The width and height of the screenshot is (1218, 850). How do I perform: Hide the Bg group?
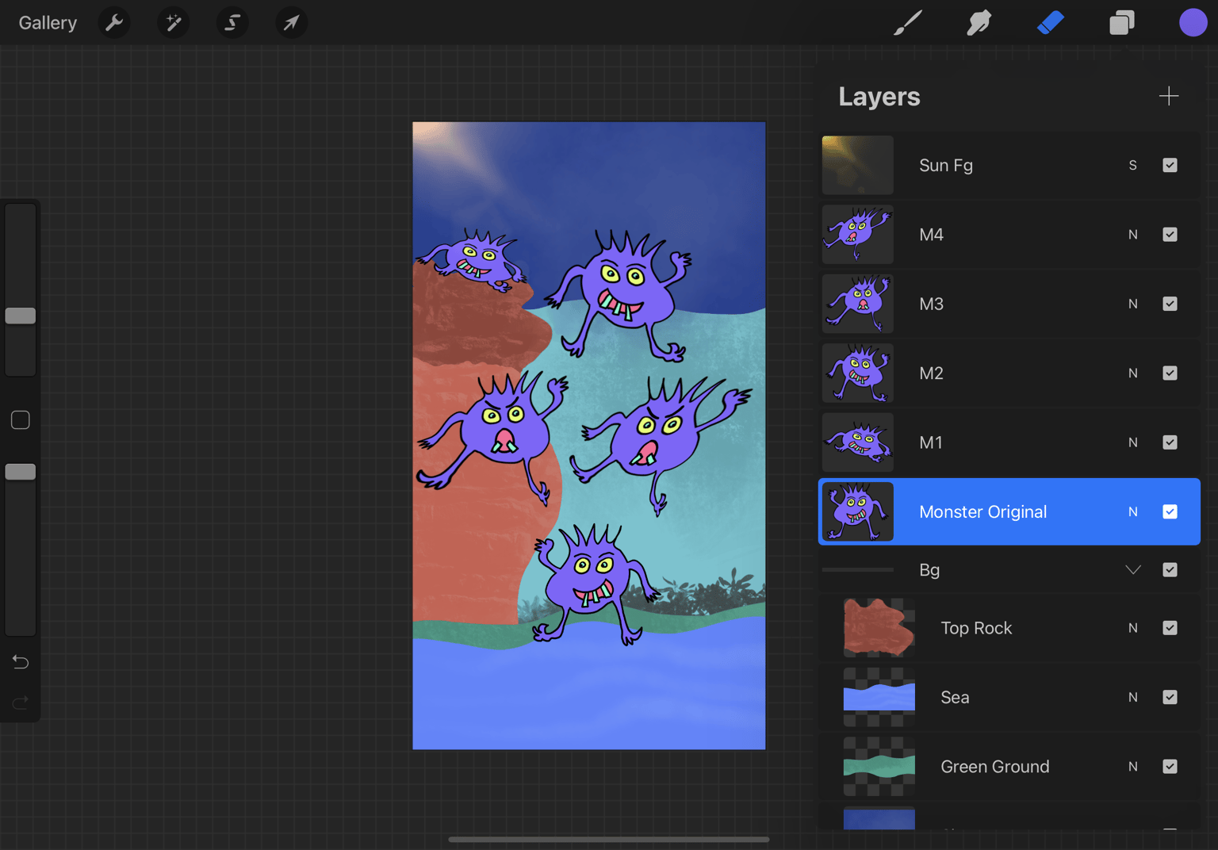[1170, 570]
